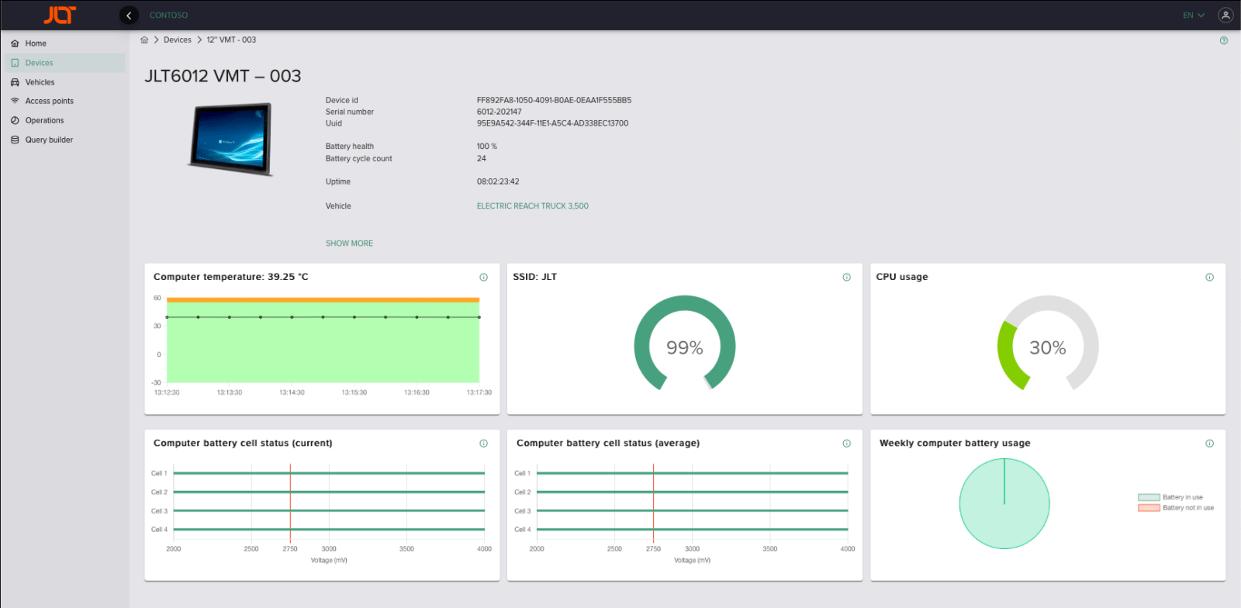
Task: Click Vehicles truck icon in sidebar
Action: click(x=15, y=82)
